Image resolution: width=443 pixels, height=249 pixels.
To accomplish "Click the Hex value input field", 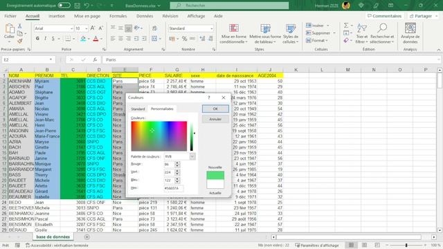I will pos(174,188).
